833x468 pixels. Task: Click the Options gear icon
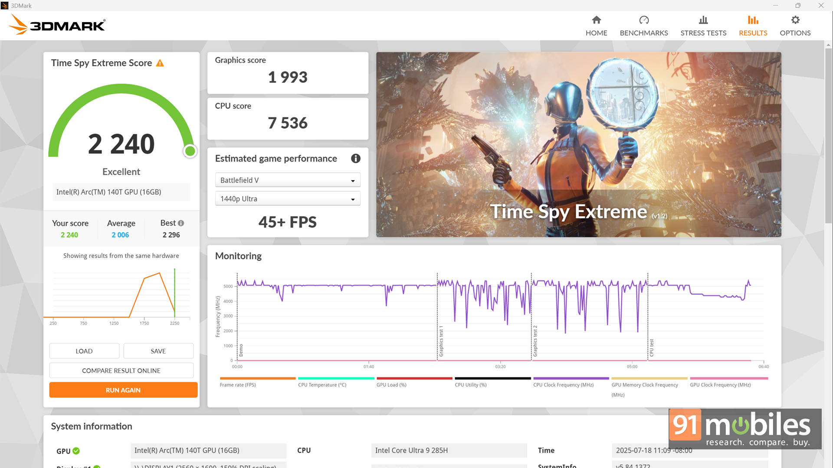click(795, 20)
